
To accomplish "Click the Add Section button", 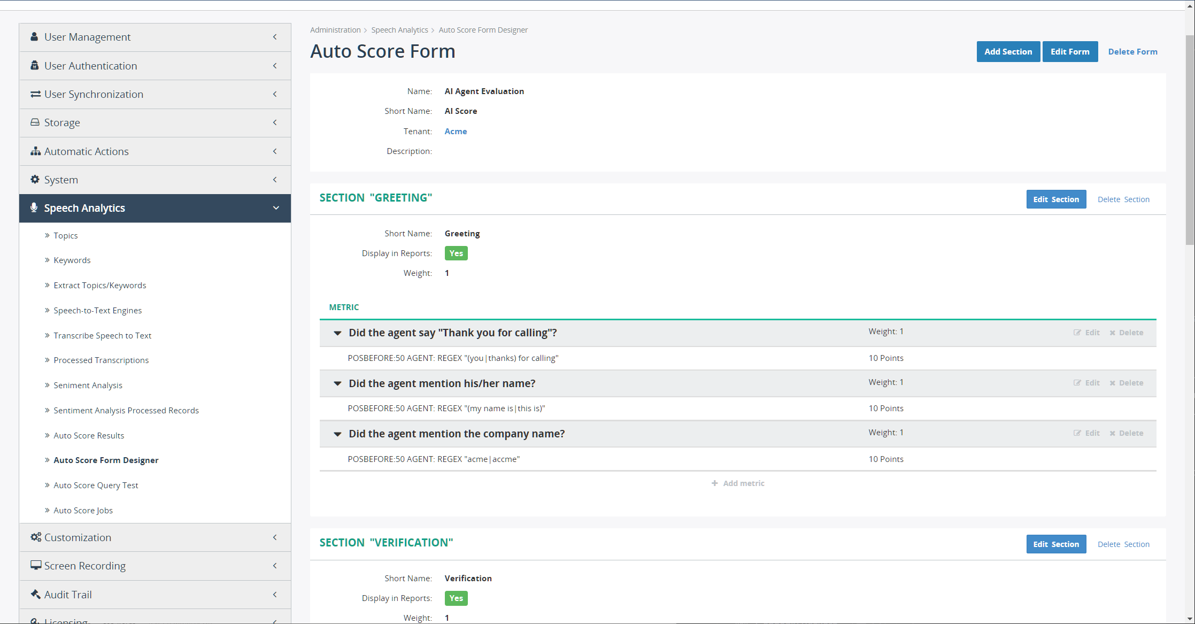I will 1008,52.
